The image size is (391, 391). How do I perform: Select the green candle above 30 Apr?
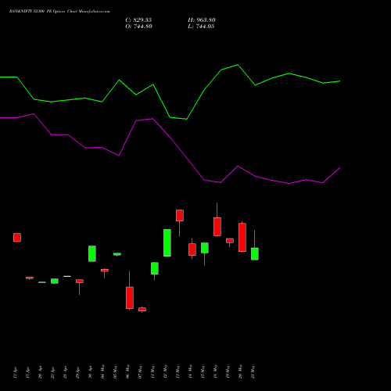coord(92,253)
